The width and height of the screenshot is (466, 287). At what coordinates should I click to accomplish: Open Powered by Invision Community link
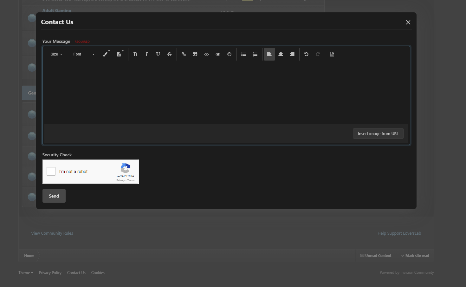(x=407, y=272)
